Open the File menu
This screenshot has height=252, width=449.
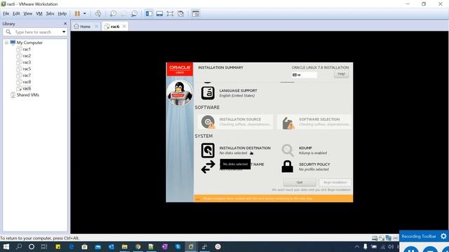(x=6, y=14)
